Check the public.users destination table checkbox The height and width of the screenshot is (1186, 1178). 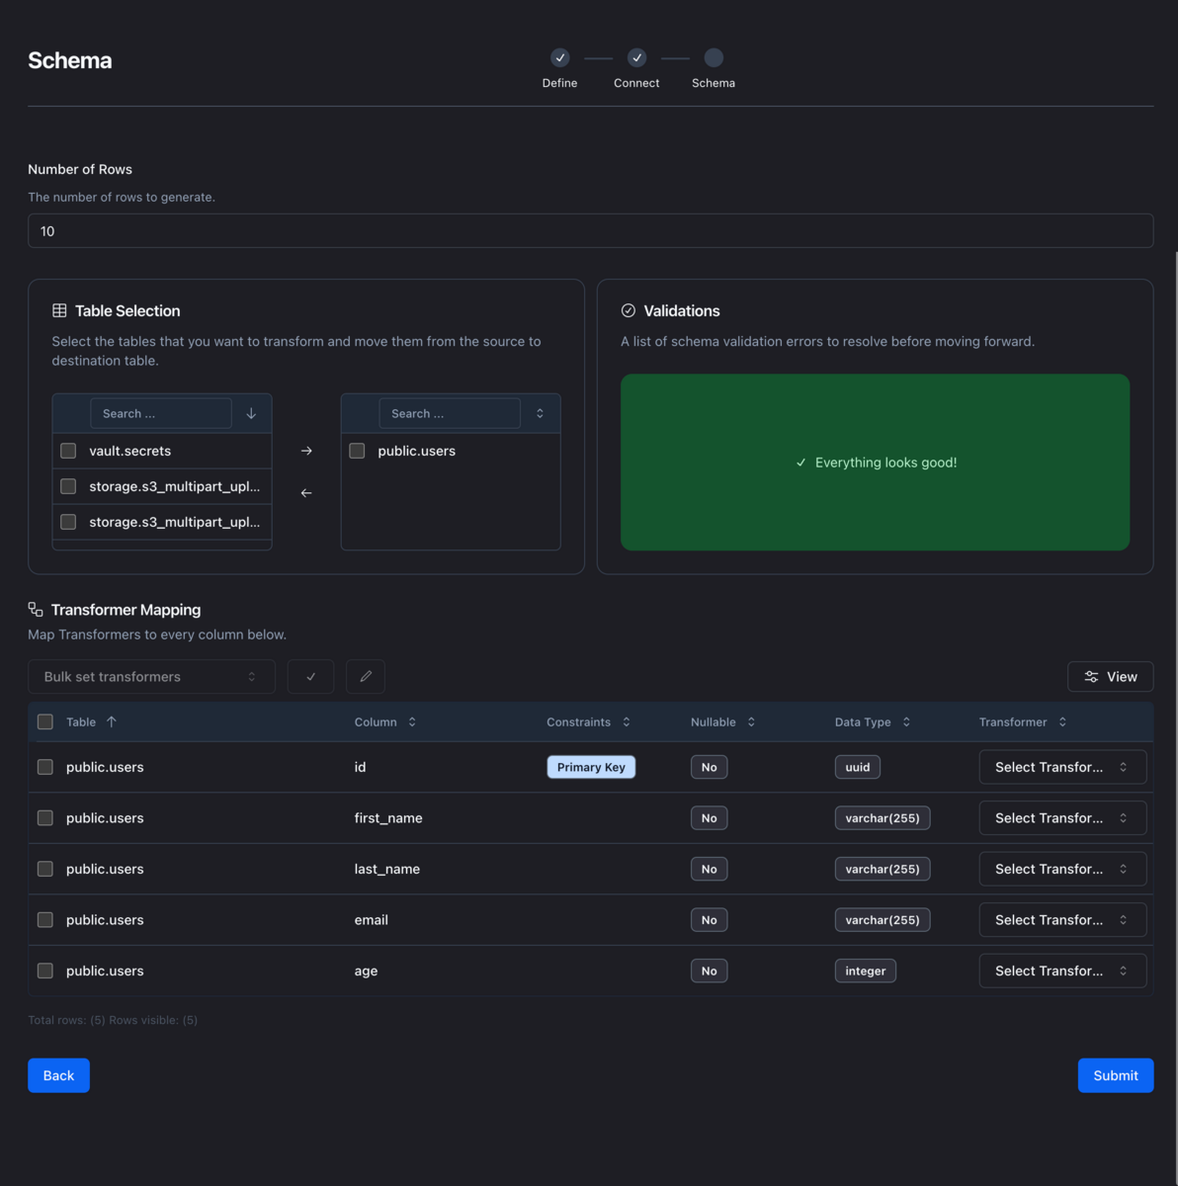[357, 451]
